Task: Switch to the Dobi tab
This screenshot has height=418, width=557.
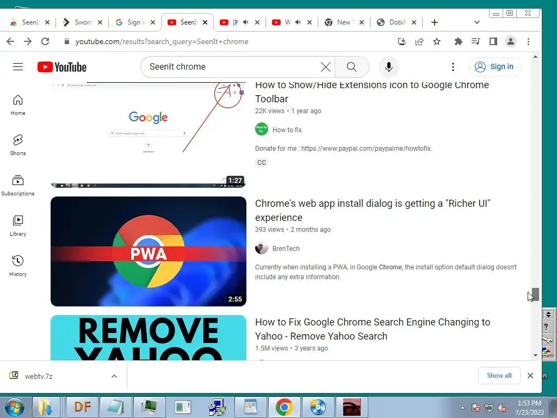Action: point(396,22)
